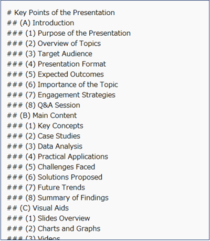Select the 'Solutions Proposed' line
The width and height of the screenshot is (210, 241).
(x=55, y=177)
